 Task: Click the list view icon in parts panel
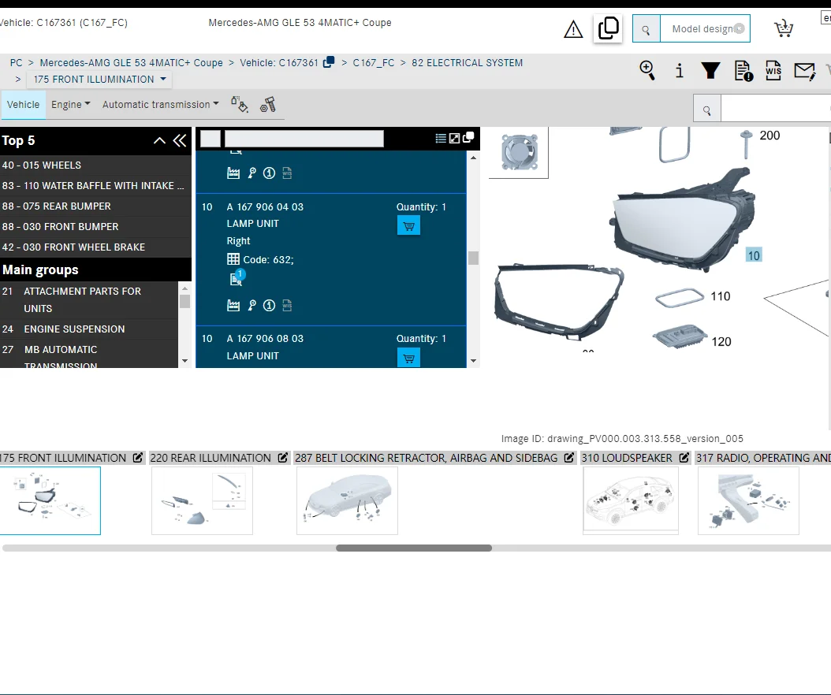pyautogui.click(x=441, y=138)
